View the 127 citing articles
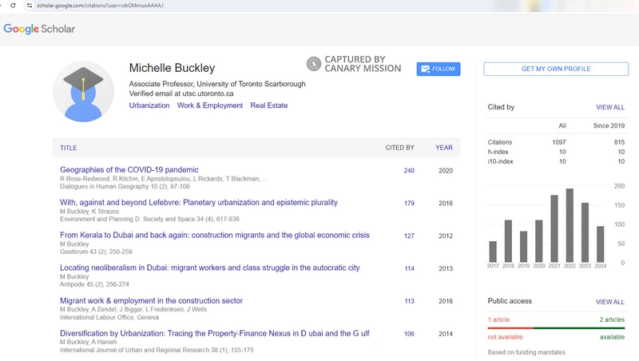The image size is (639, 361). pyautogui.click(x=409, y=236)
